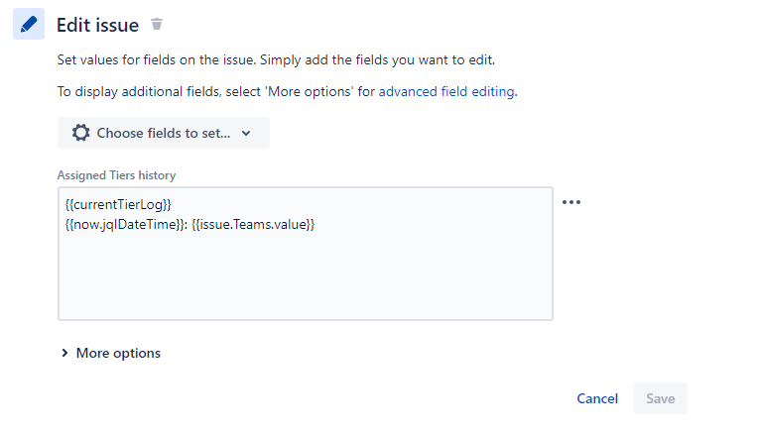Place cursor on {{now.jqlDateTime}} smart value

[x=125, y=225]
